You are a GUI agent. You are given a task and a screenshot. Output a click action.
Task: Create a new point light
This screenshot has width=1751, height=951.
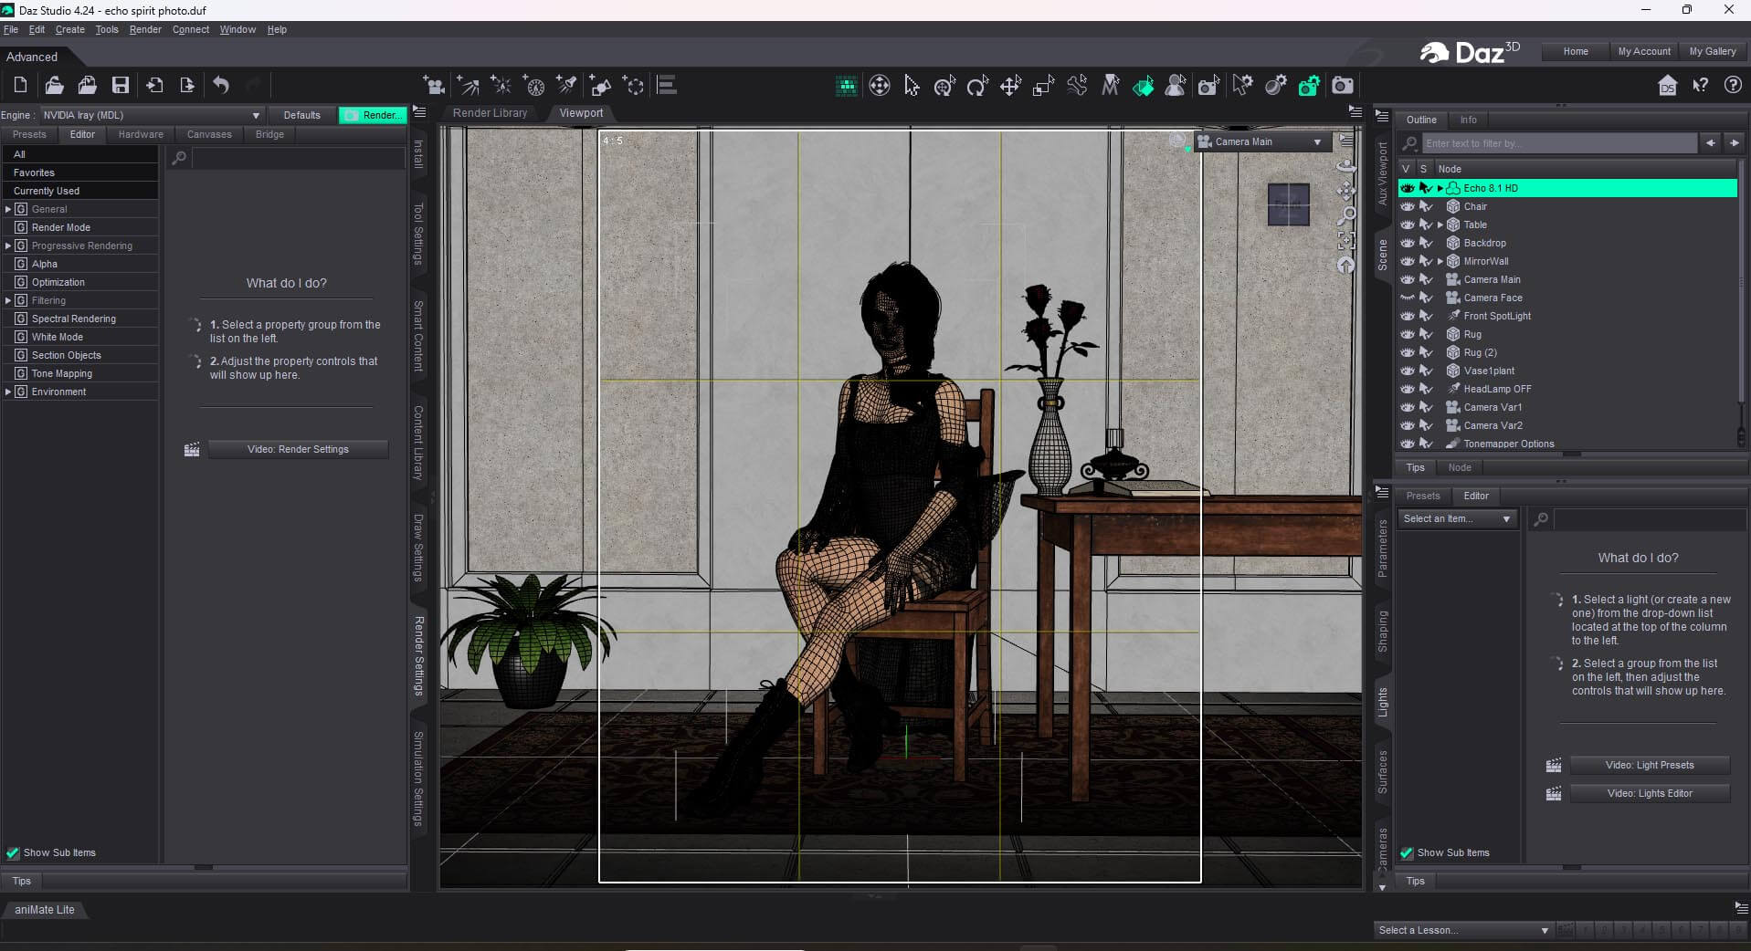[x=501, y=86]
